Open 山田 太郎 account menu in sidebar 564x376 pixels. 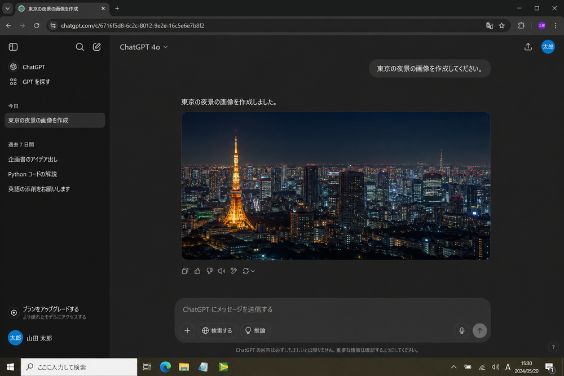coord(30,338)
